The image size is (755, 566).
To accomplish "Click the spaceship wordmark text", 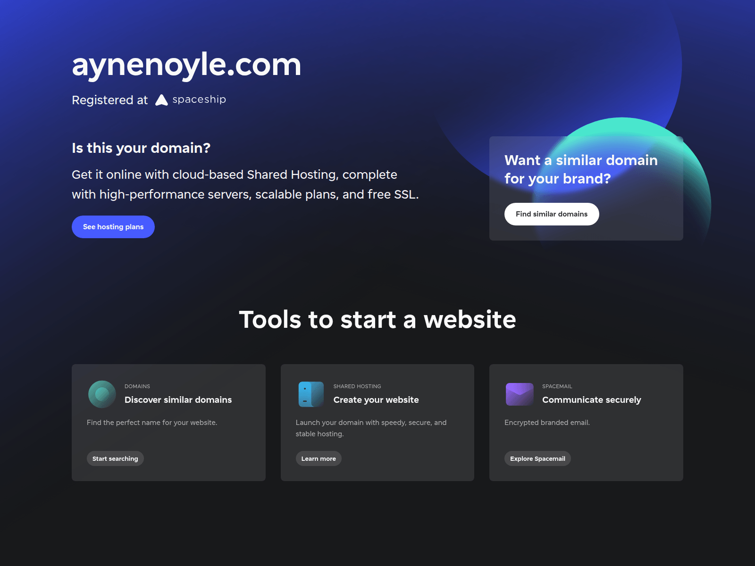I will (x=199, y=100).
